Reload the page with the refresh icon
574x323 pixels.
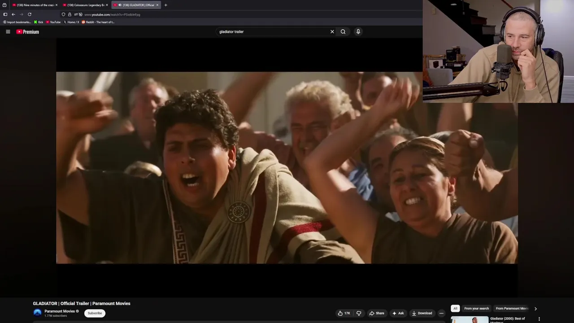(x=30, y=14)
